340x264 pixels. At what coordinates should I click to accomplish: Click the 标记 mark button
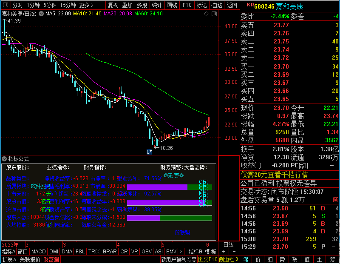click(x=201, y=5)
